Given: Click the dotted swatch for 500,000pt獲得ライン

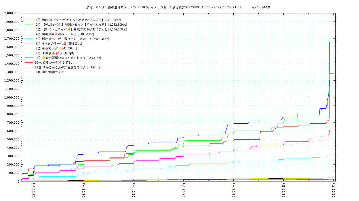Looking at the screenshot, I should click(x=29, y=72).
